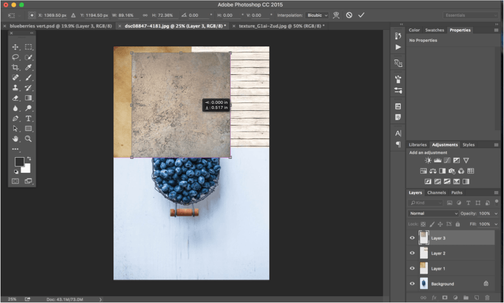The width and height of the screenshot is (504, 303).
Task: Select the Hand tool
Action: (x=15, y=139)
